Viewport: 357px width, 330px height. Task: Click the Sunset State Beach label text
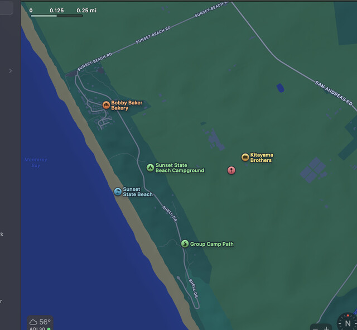pos(138,192)
